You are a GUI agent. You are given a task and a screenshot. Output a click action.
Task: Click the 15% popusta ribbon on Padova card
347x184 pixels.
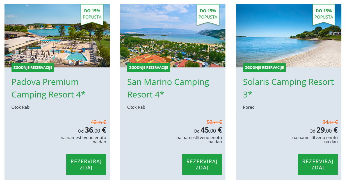tap(92, 14)
